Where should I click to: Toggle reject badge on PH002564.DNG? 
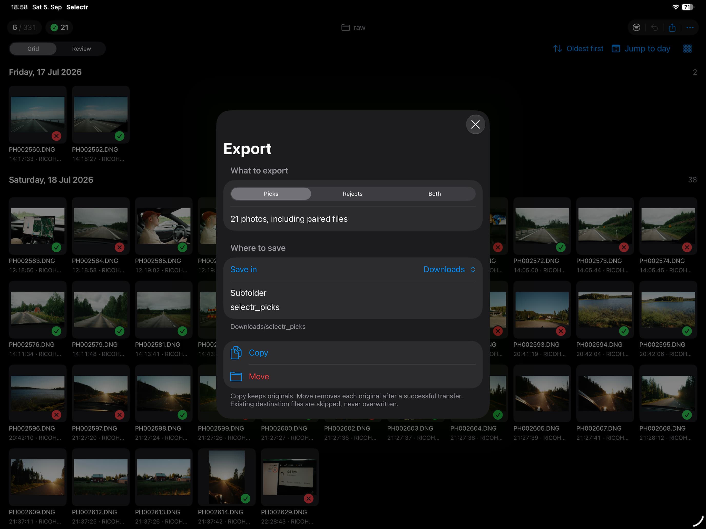coord(119,247)
